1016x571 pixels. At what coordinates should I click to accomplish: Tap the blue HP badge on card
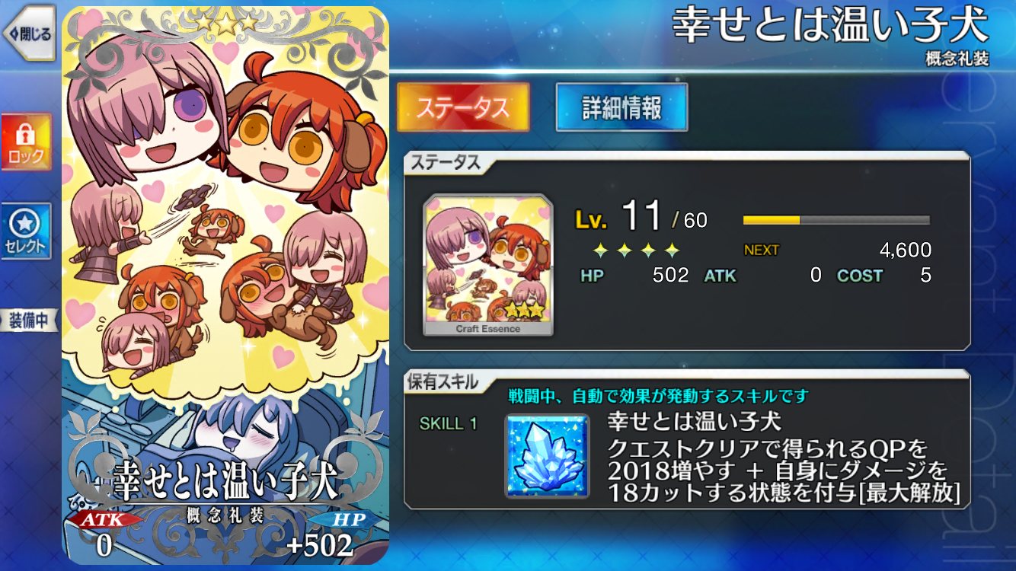347,520
